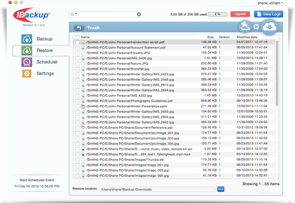
Task: Click the Account Statement.pdf file icon
Action: coord(83,48)
